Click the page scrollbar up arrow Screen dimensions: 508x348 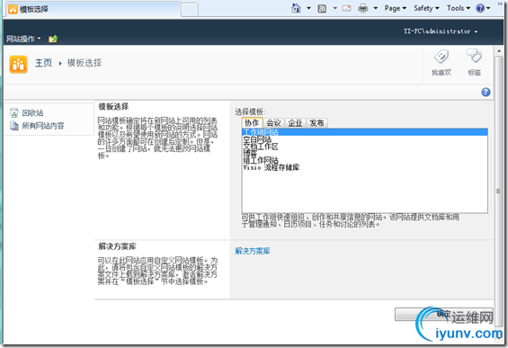(499, 51)
